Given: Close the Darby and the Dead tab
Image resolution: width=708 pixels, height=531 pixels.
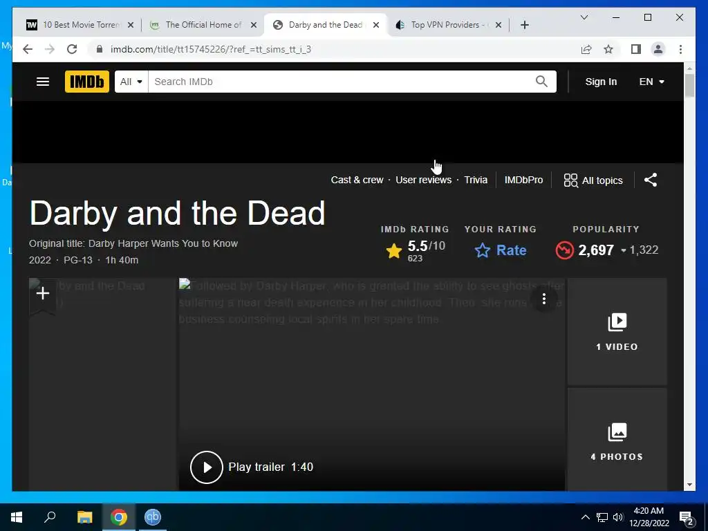Looking at the screenshot, I should click(375, 26).
